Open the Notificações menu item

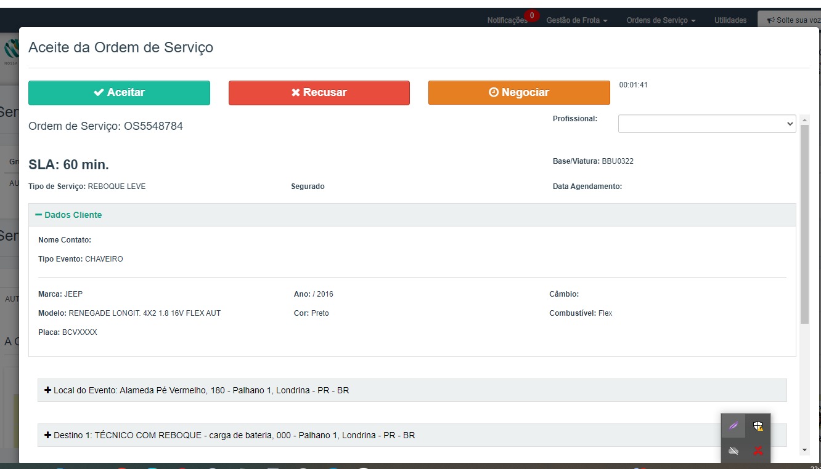pos(507,20)
